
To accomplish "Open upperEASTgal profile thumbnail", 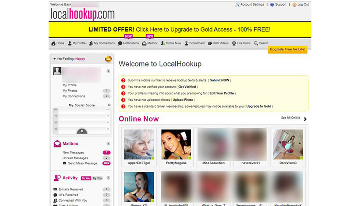I will 139,144.
